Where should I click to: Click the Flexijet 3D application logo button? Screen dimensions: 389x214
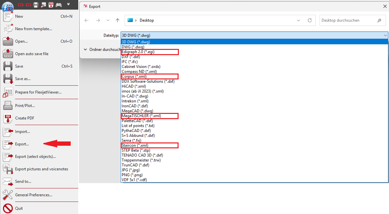coord(8,7)
